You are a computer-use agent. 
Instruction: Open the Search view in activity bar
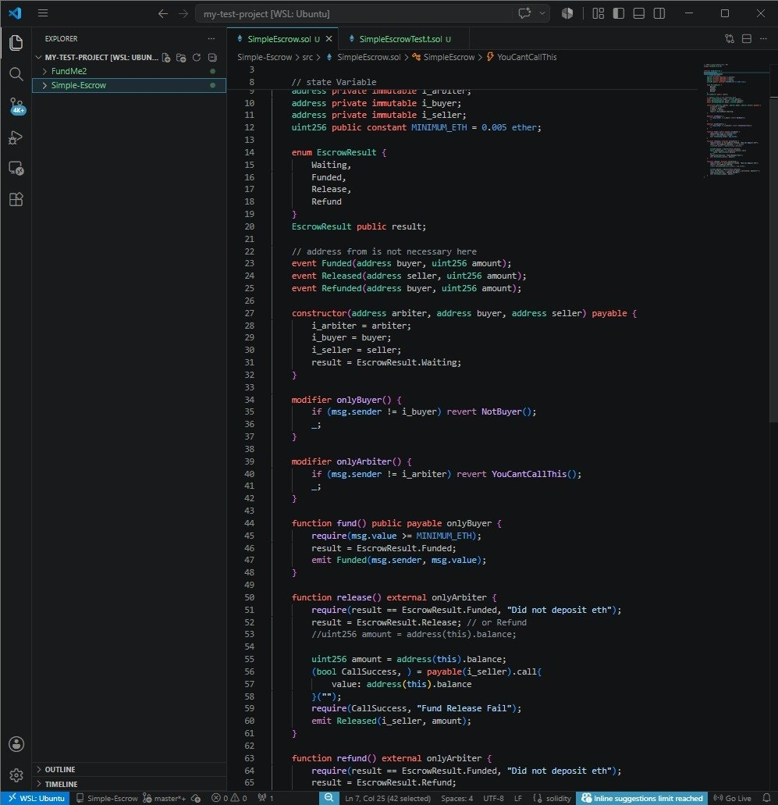coord(16,74)
